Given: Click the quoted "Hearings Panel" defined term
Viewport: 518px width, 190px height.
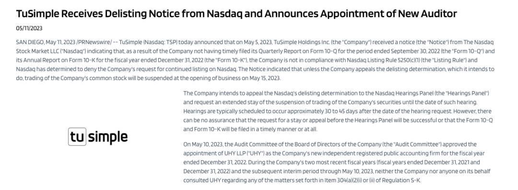Looking at the screenshot, I should point(467,93).
